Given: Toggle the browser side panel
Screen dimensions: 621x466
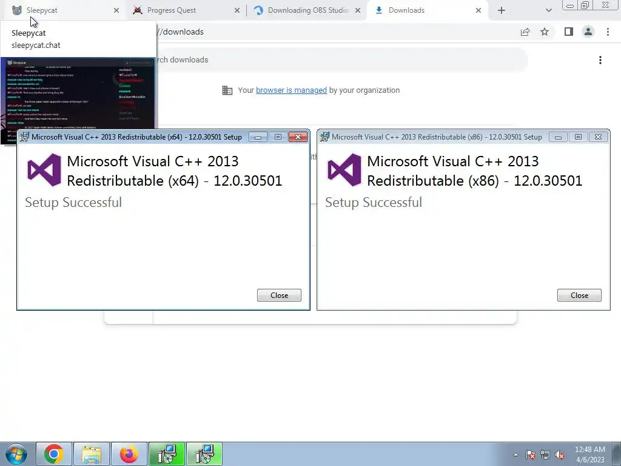Looking at the screenshot, I should point(569,32).
